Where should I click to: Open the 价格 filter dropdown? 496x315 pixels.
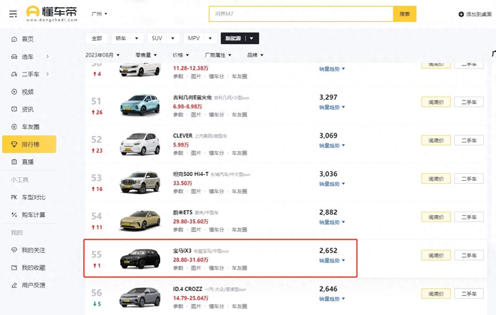(x=181, y=55)
